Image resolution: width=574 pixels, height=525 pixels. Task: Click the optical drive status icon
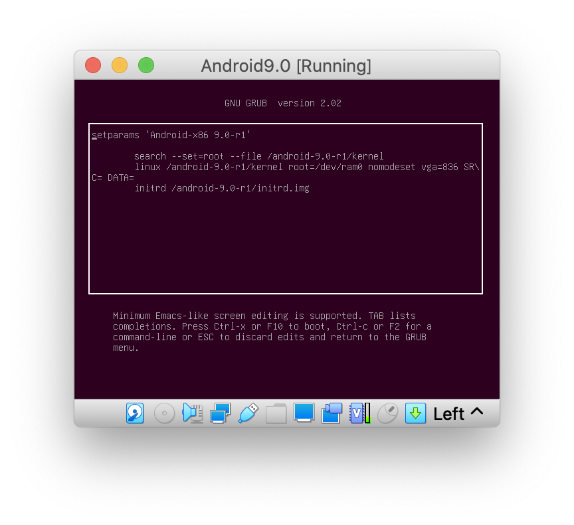[x=164, y=413]
